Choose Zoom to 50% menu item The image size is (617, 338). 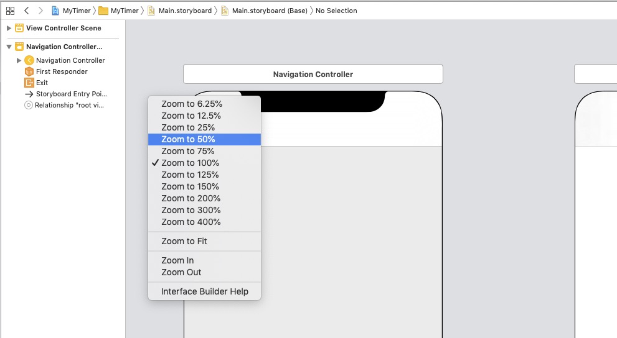pos(188,139)
